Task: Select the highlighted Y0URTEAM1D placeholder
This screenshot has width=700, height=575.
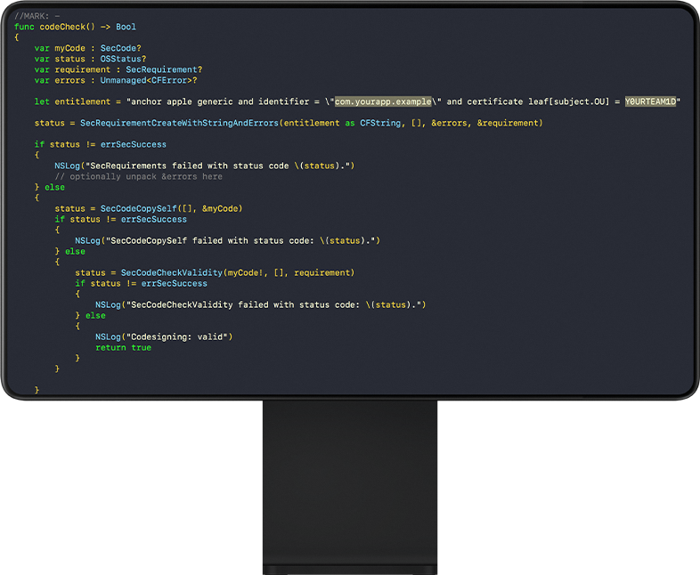Action: [x=651, y=101]
